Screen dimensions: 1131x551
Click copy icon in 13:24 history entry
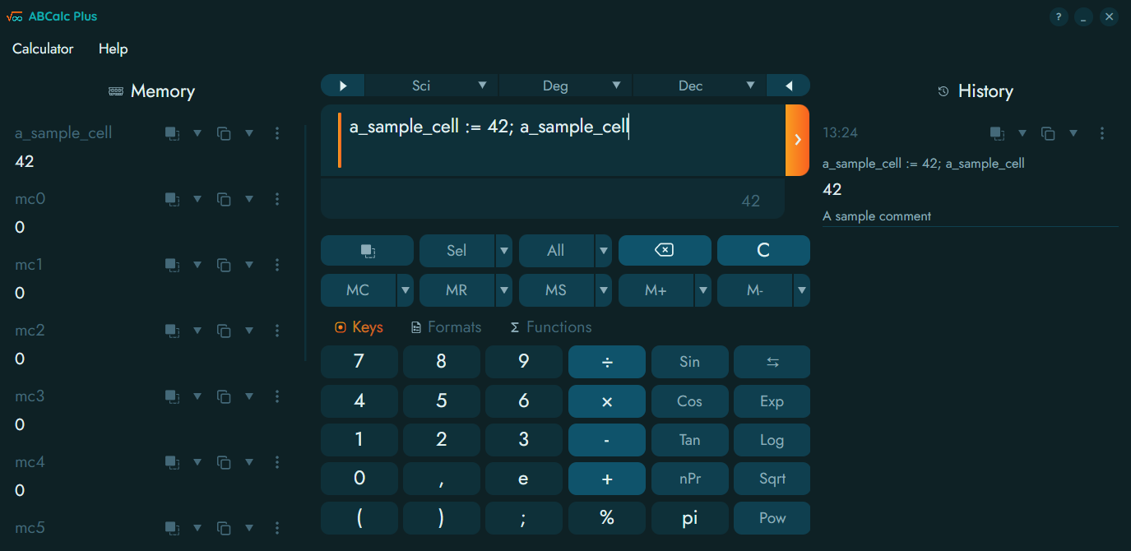click(x=1048, y=133)
